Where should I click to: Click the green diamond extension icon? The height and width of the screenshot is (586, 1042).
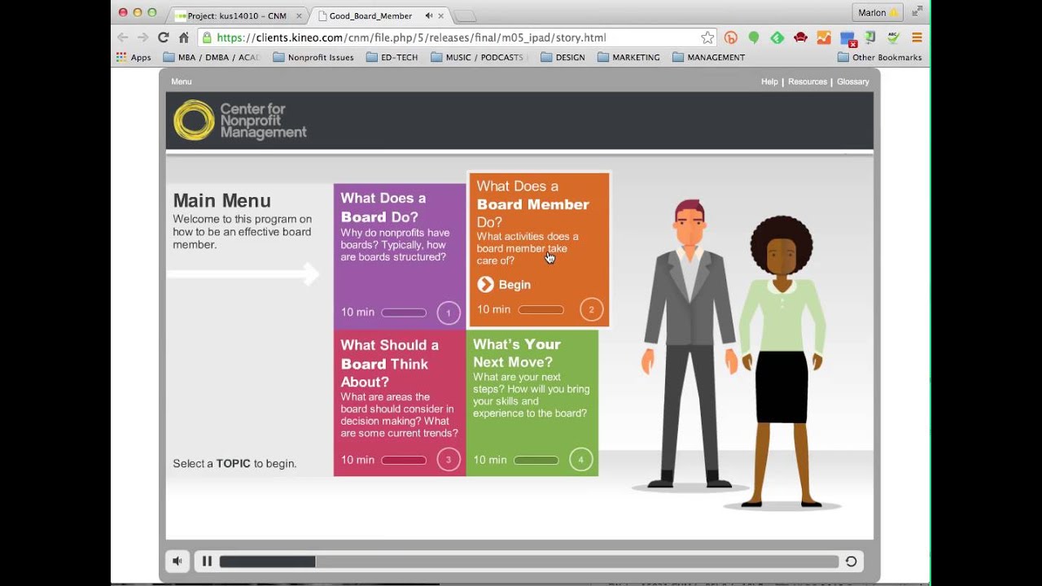point(777,37)
